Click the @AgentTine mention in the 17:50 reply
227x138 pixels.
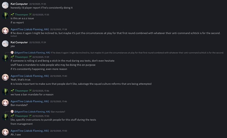click(32, 112)
